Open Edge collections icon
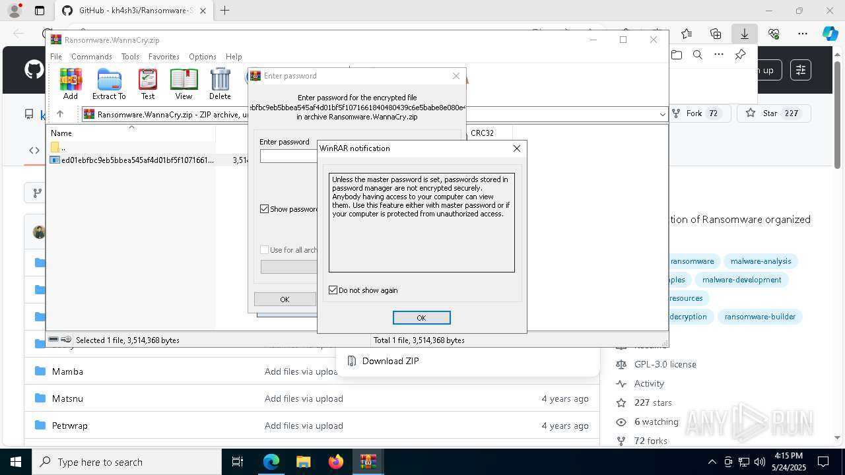 pyautogui.click(x=716, y=34)
